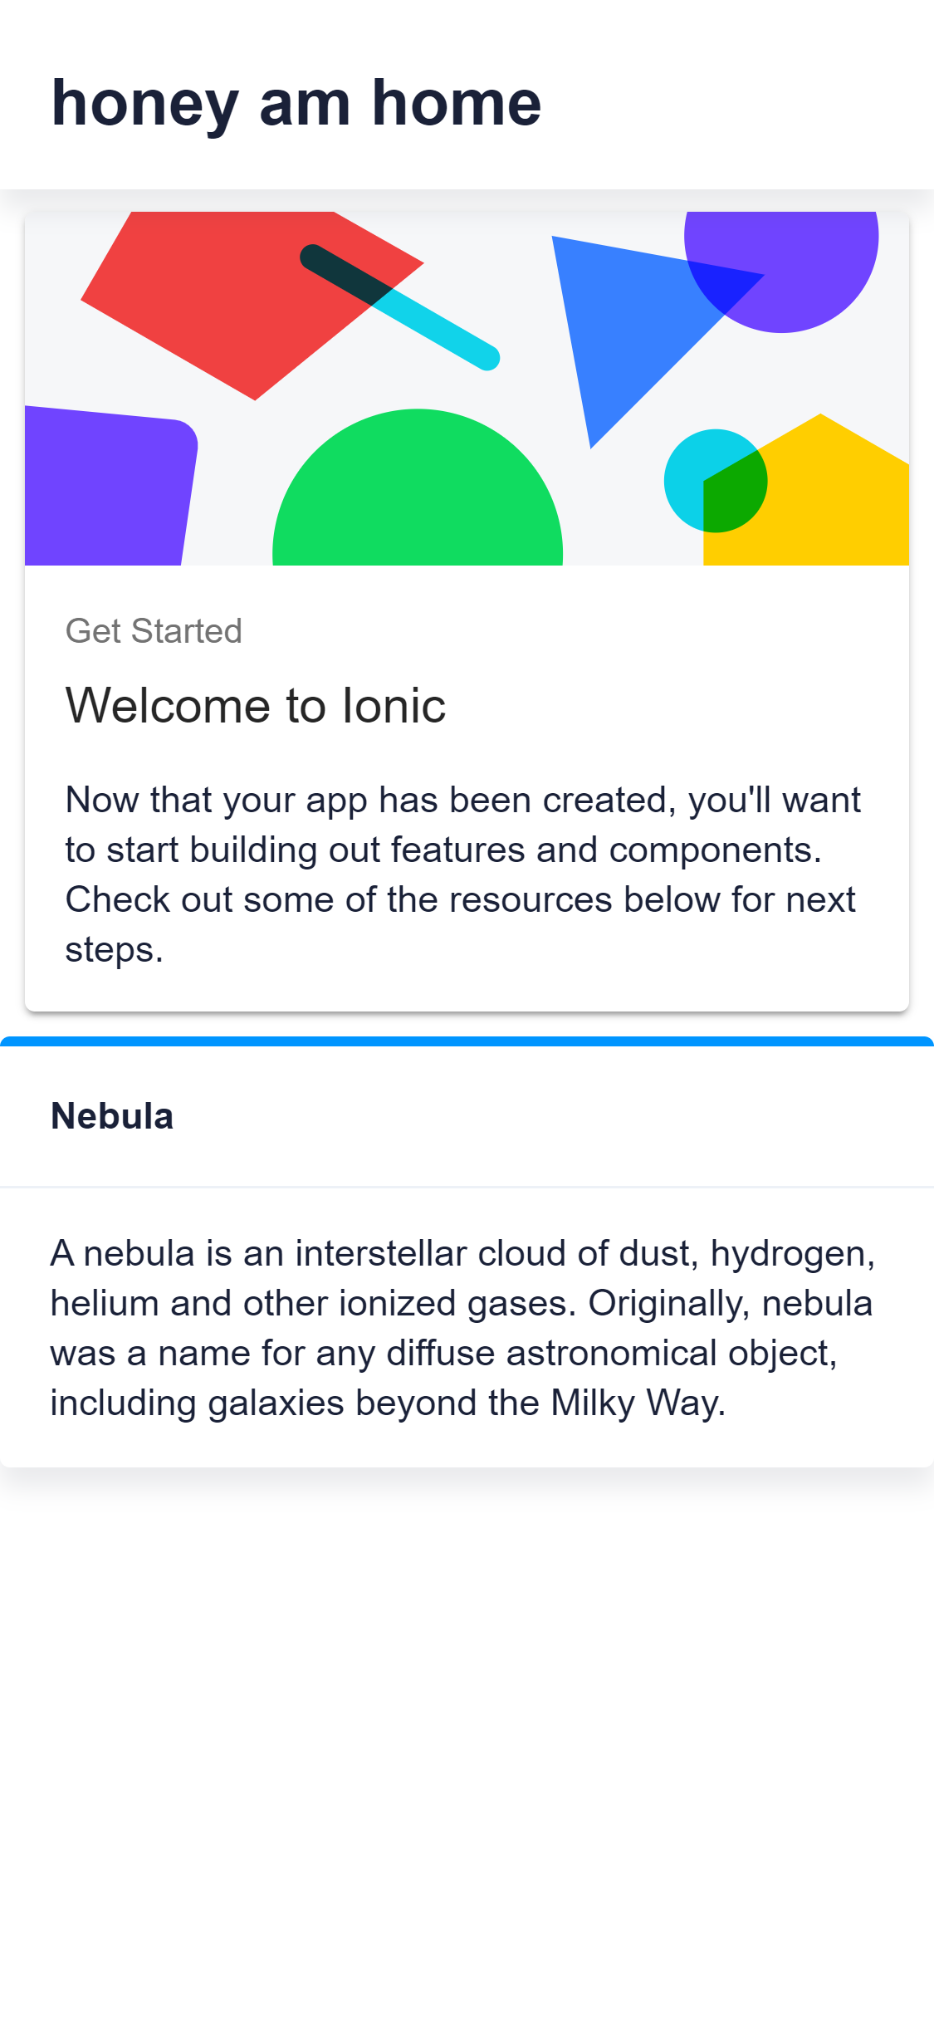This screenshot has height=2023, width=934.
Task: Select the 'Get Started' card subtitle
Action: pyautogui.click(x=154, y=631)
